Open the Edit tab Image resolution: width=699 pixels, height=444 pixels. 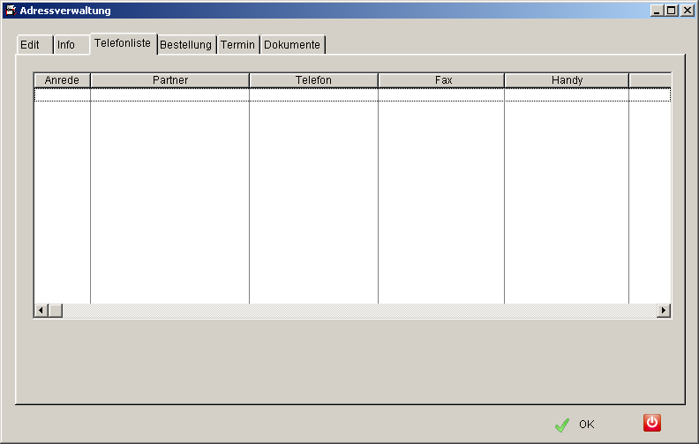coord(34,45)
